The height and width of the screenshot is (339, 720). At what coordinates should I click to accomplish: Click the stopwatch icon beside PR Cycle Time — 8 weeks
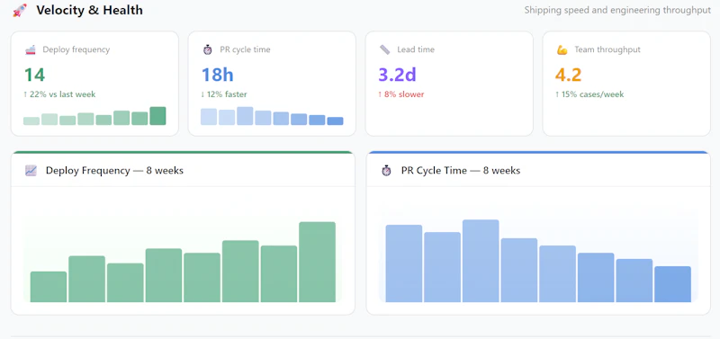[x=386, y=171]
